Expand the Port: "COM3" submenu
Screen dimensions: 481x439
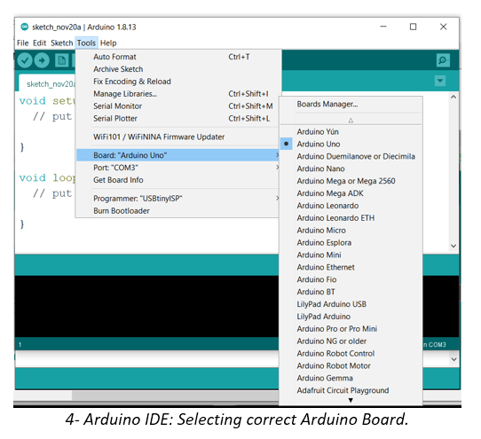tap(177, 168)
